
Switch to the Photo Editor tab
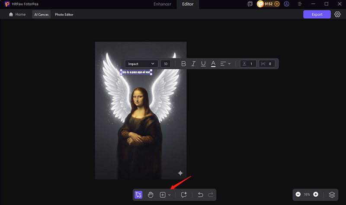[x=64, y=14]
